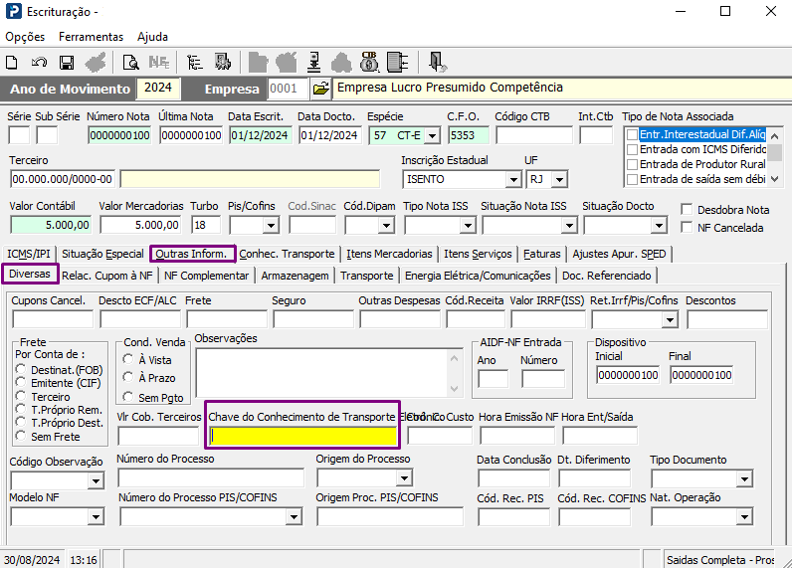Choose the À Prazo sale condition
The height and width of the screenshot is (568, 792).
pos(128,377)
